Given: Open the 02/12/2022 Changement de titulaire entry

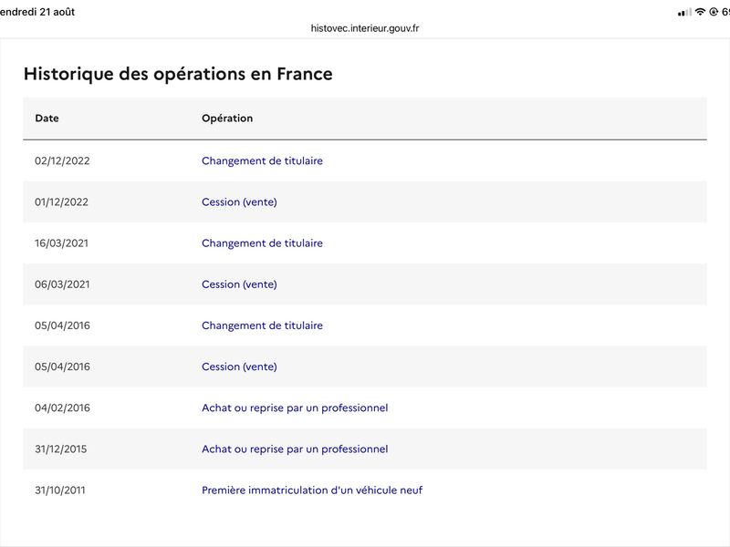Looking at the screenshot, I should (x=262, y=161).
